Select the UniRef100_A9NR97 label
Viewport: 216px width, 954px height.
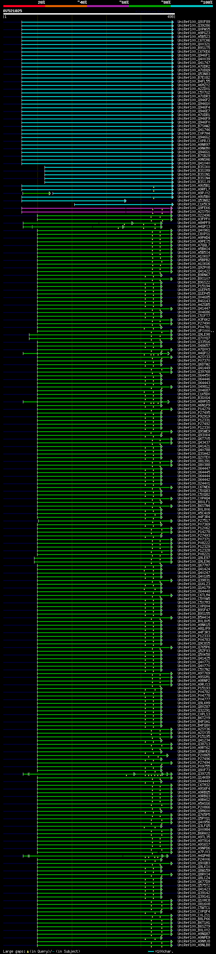tap(193, 145)
